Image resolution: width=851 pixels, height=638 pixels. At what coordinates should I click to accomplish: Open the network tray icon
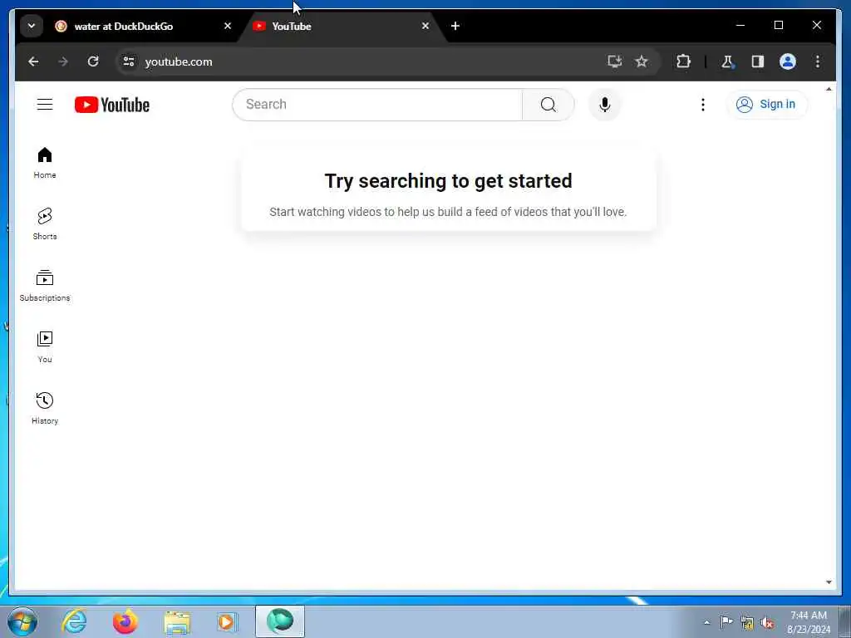click(x=747, y=623)
